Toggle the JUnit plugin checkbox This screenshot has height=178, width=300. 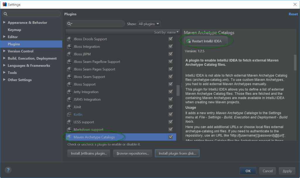[x=171, y=107]
